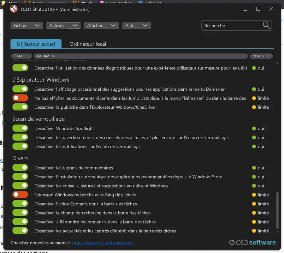Toggle taskbar search field switch
The height and width of the screenshot is (253, 284).
pyautogui.click(x=20, y=213)
